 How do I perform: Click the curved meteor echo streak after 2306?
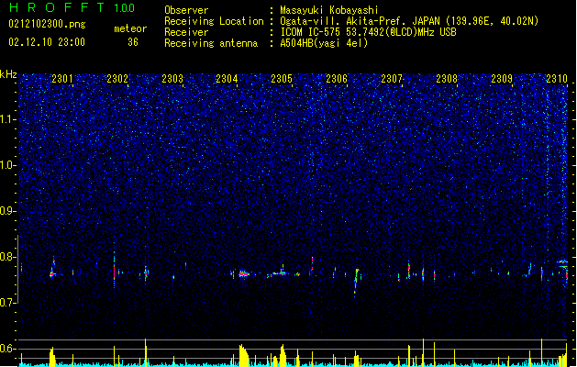click(356, 282)
